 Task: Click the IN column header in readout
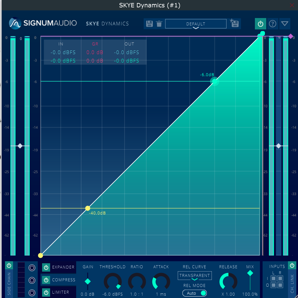click(x=61, y=44)
